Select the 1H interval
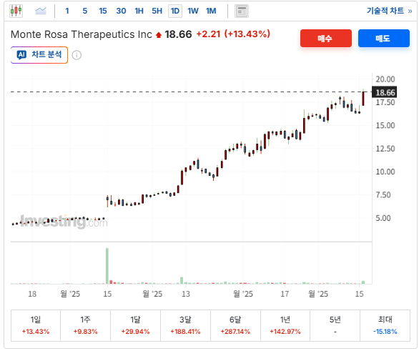The image size is (419, 351). point(139,11)
